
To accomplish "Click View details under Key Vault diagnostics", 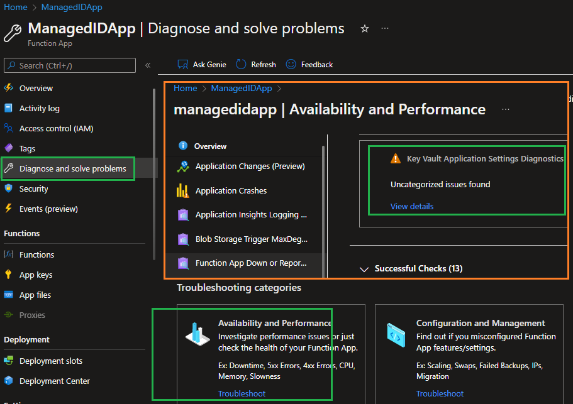I will [413, 206].
